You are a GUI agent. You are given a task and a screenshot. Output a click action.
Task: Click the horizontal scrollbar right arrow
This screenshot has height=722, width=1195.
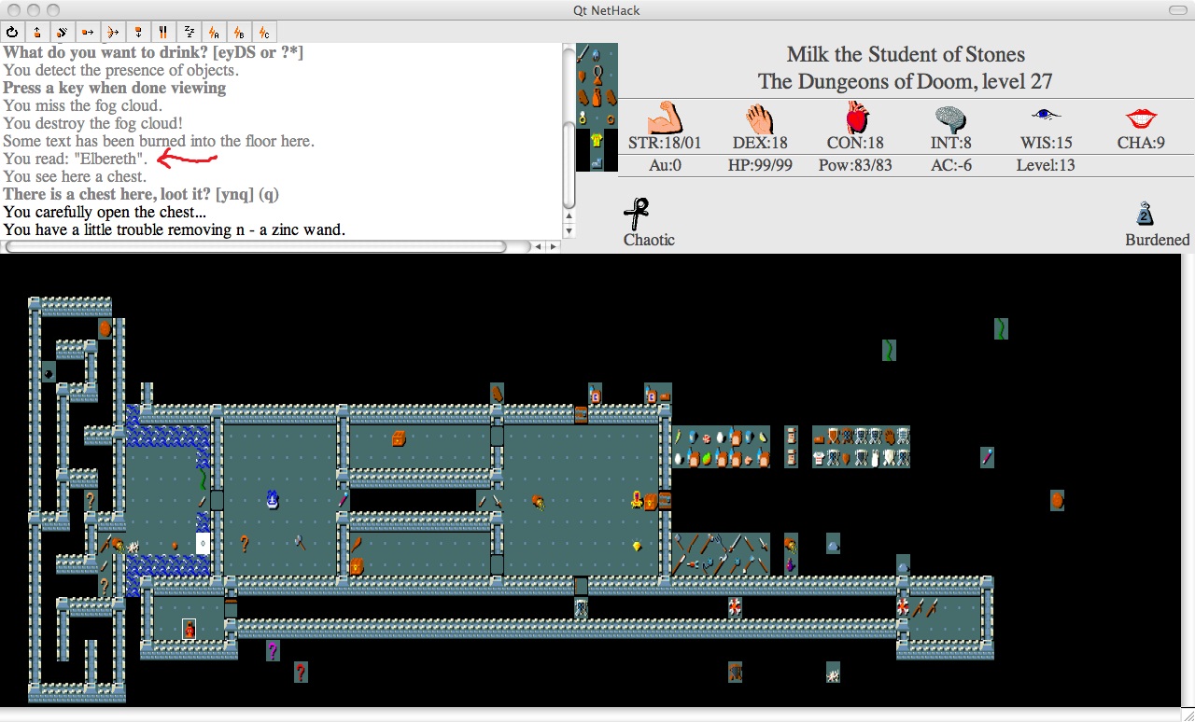coord(553,247)
